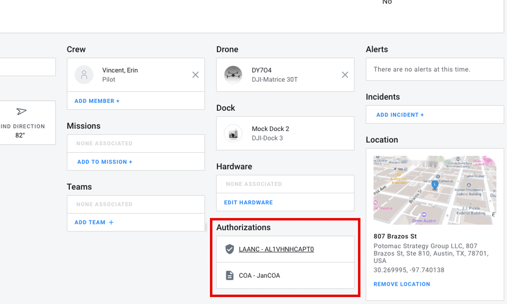
Task: Click Add Team button
Action: 94,222
